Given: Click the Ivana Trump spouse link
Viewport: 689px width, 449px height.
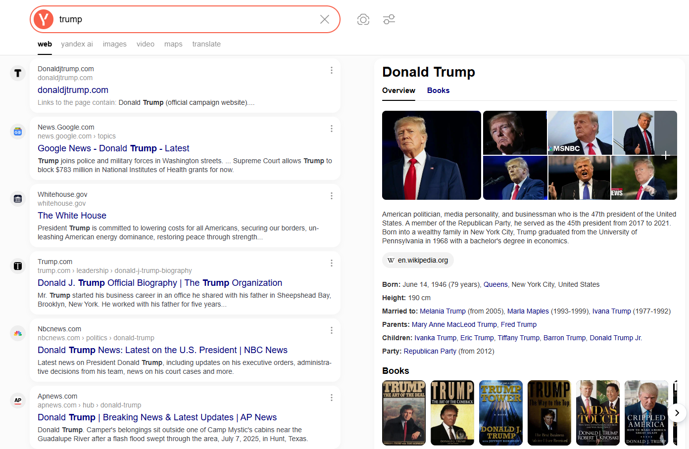Looking at the screenshot, I should (x=612, y=311).
